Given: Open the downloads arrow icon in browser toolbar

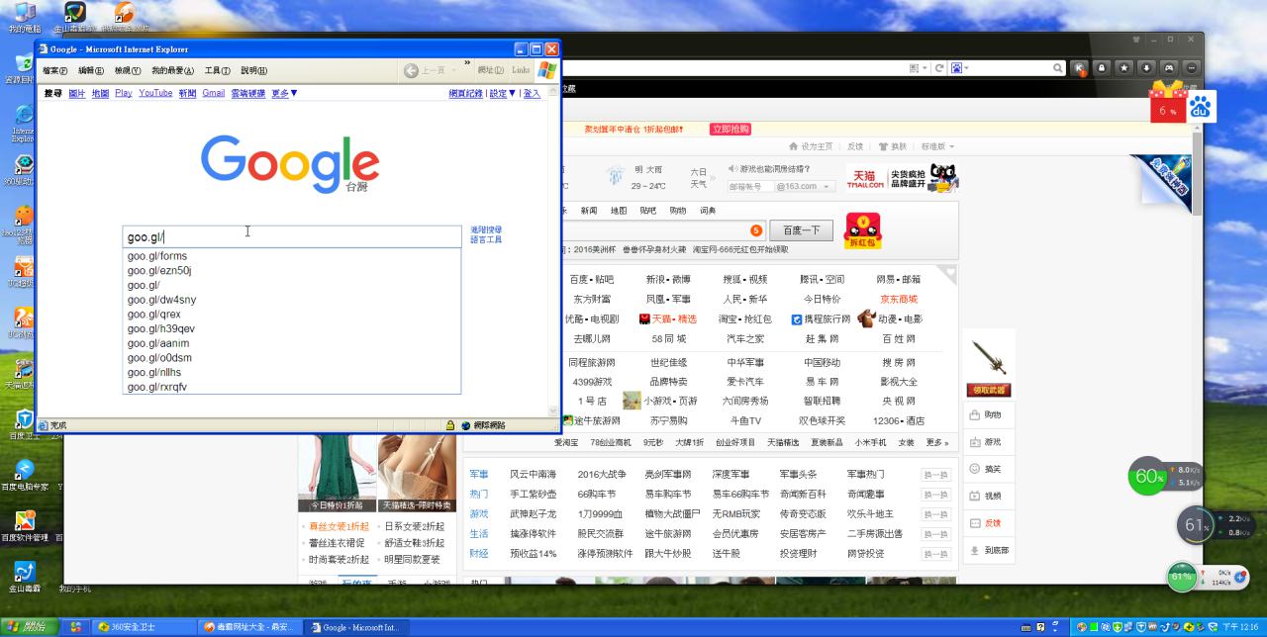Looking at the screenshot, I should tap(1146, 68).
